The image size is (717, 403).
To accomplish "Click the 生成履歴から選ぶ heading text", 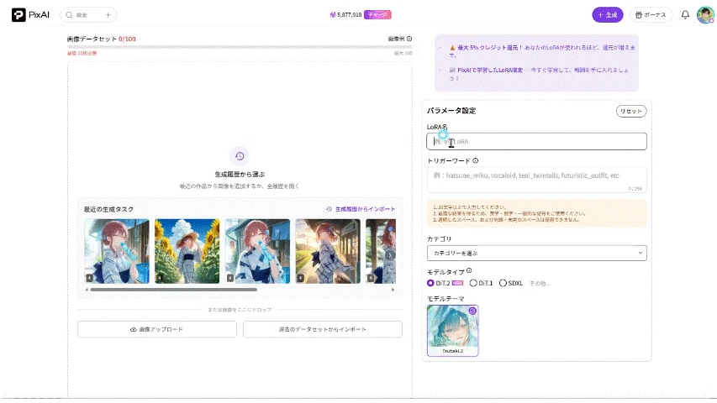I will click(240, 175).
